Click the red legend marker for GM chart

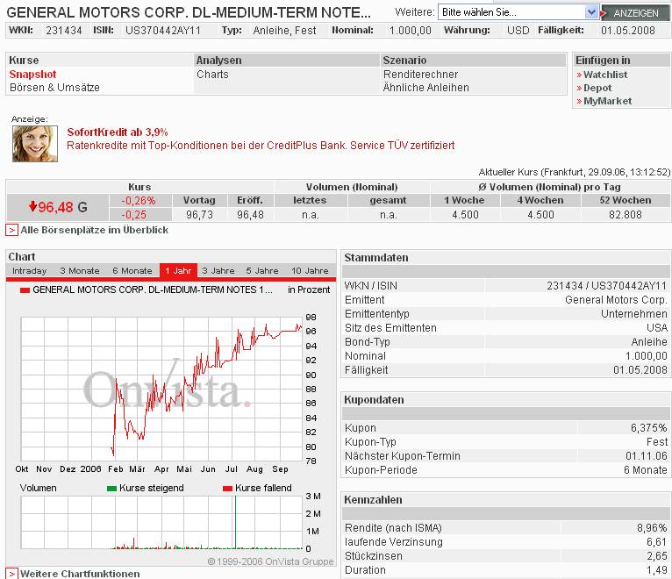25,289
